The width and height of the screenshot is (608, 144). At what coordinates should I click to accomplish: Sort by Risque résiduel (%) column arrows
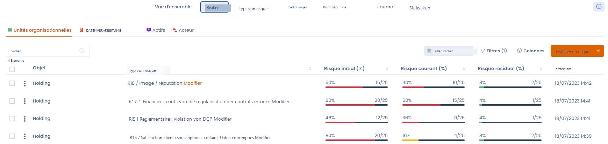coord(541,69)
